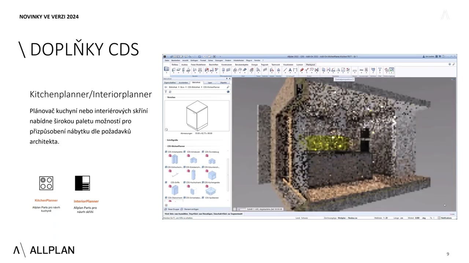Click the shopping cart icon in title bar

439,57
